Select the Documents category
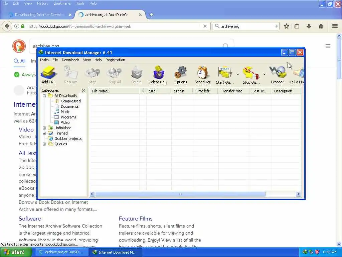The image size is (342, 257). (x=69, y=106)
